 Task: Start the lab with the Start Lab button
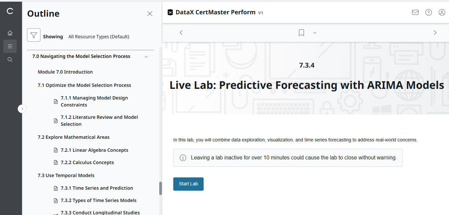pos(188,184)
